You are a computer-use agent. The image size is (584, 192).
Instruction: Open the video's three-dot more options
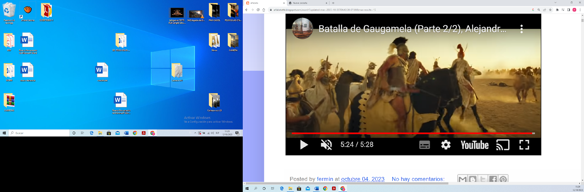[x=522, y=29]
